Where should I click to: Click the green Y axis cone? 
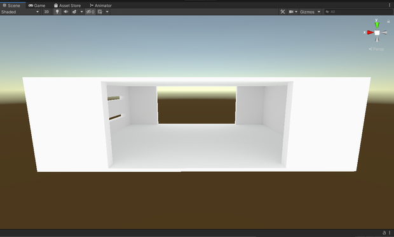(377, 25)
